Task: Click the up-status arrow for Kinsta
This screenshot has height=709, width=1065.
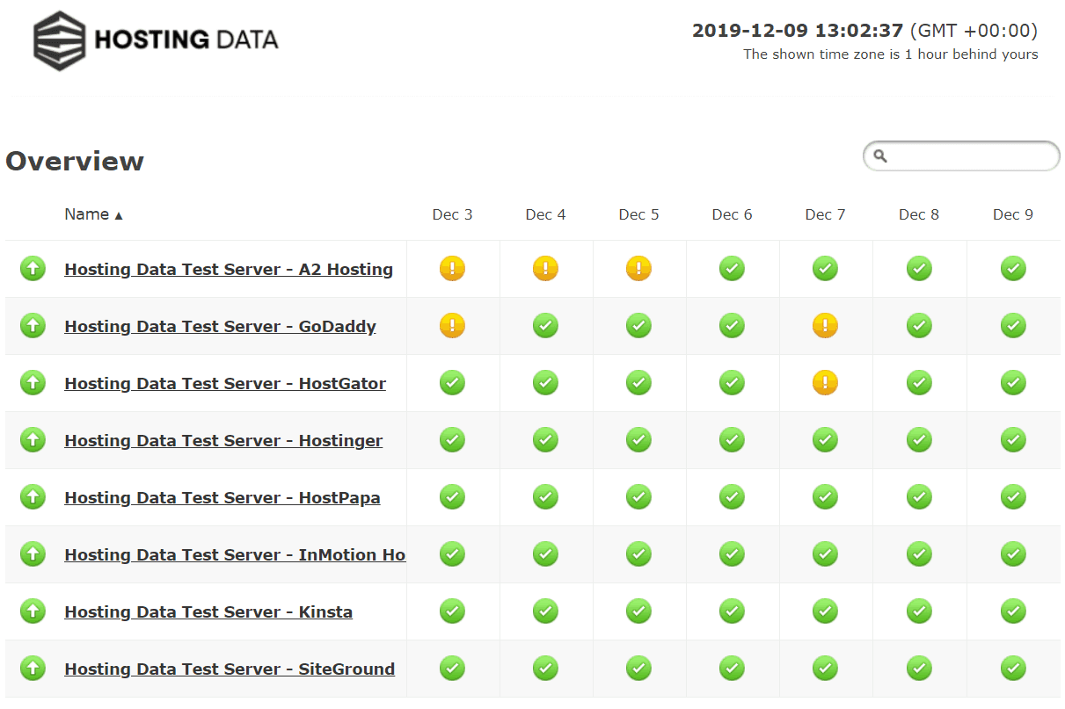Action: [33, 611]
